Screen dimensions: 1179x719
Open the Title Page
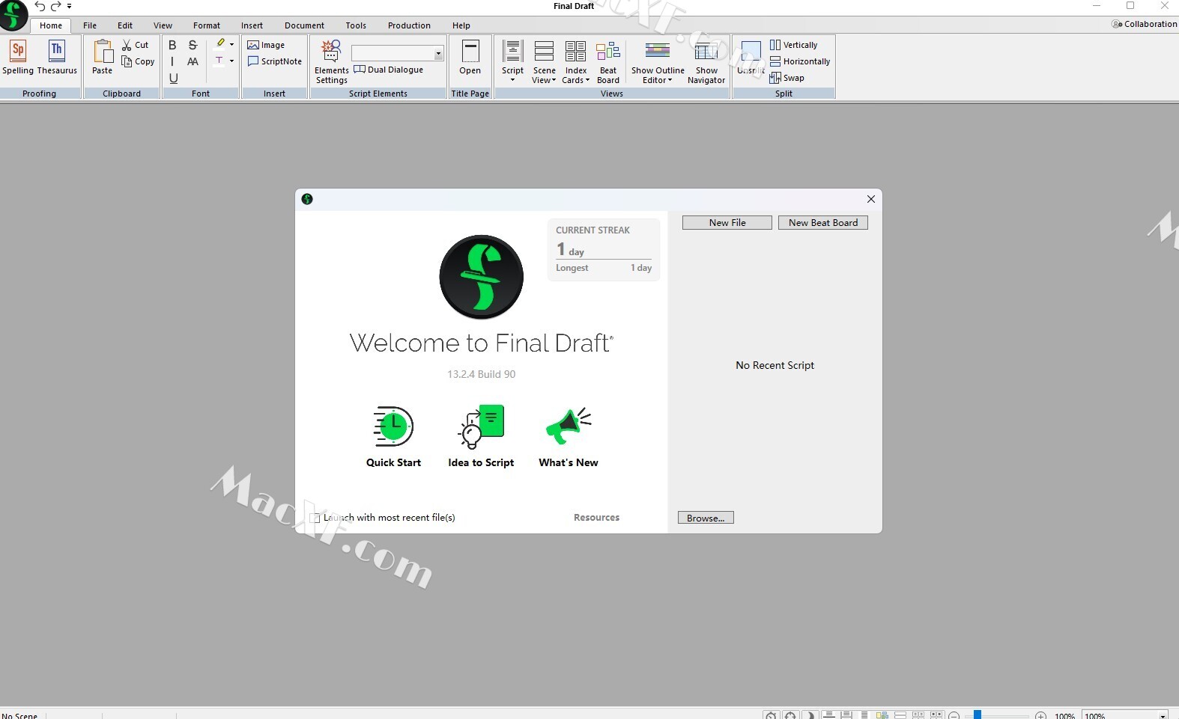click(x=470, y=58)
